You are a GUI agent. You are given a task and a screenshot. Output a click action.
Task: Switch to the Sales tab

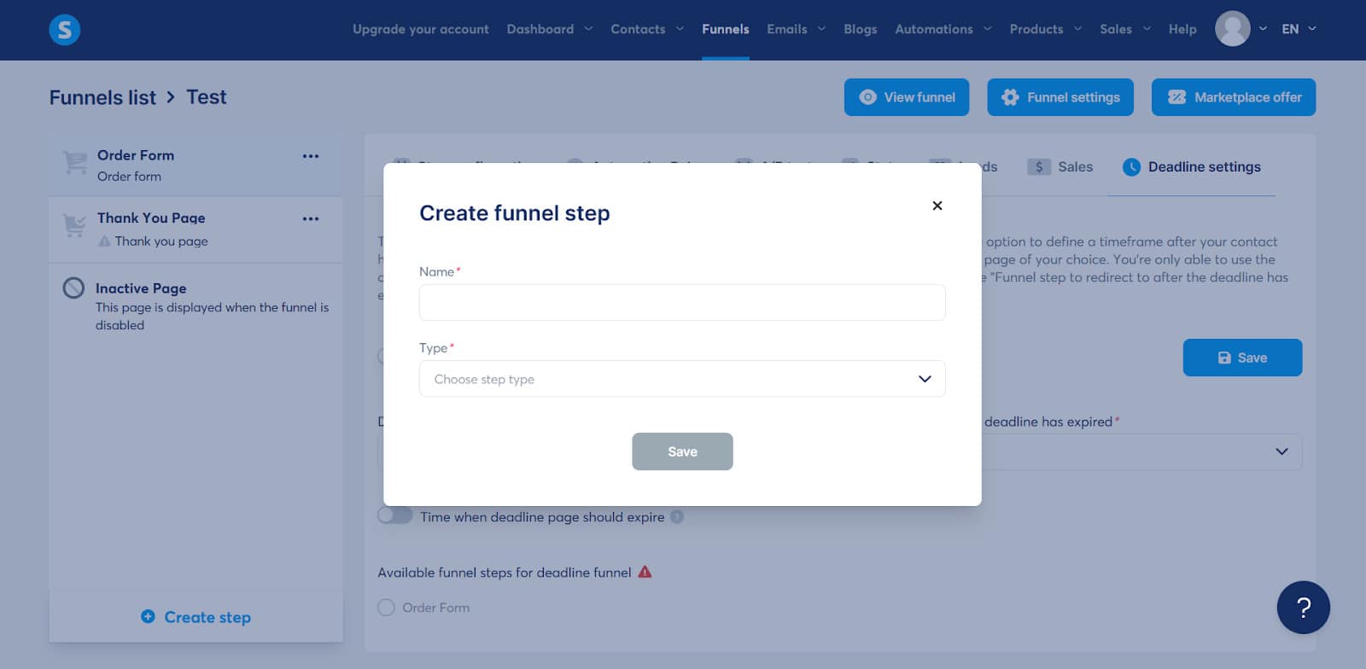click(x=1060, y=167)
